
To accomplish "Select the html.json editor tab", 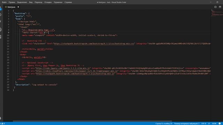I will click(11, 7).
